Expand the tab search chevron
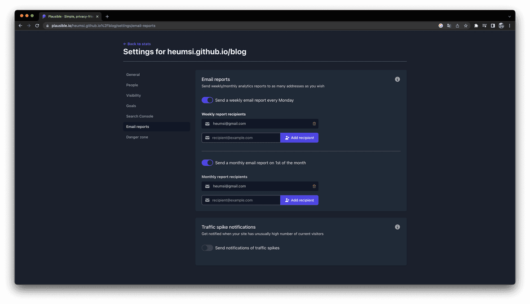Viewport: 530px width, 304px height. (509, 17)
